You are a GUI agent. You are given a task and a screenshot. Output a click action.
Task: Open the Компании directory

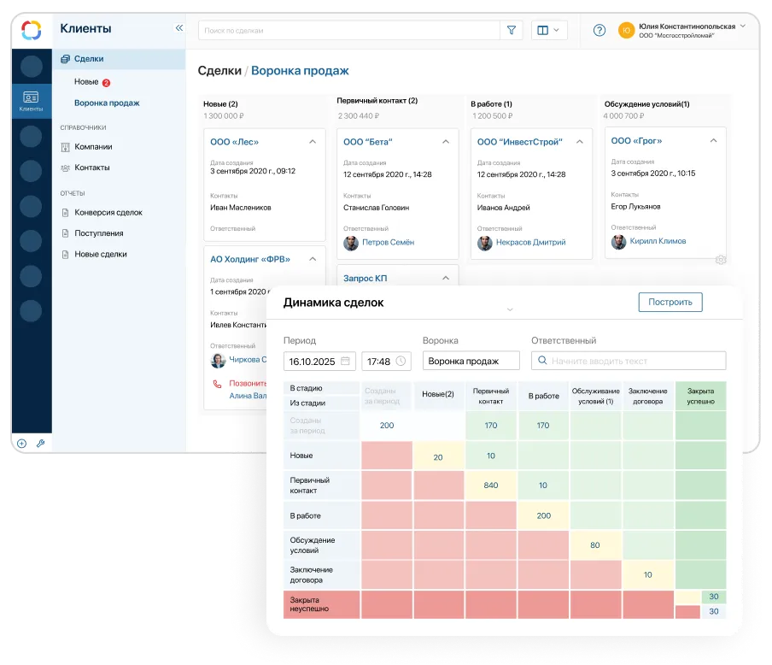[x=93, y=147]
